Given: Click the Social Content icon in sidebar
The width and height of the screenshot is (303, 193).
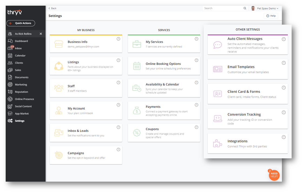Looking at the screenshot, I should 10,106.
